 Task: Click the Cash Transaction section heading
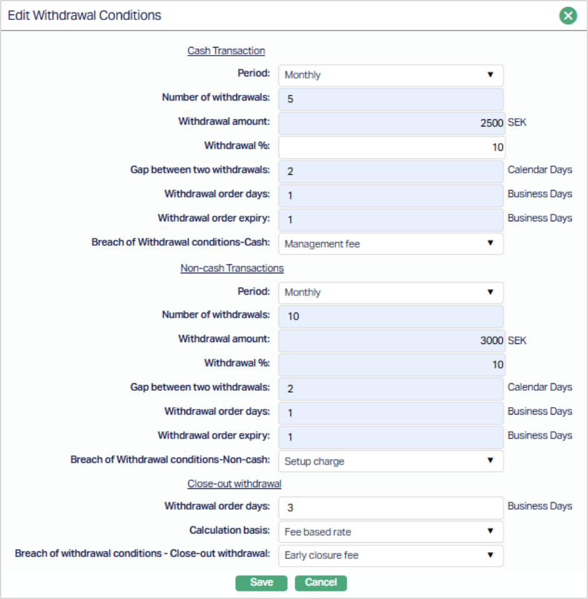click(x=226, y=51)
